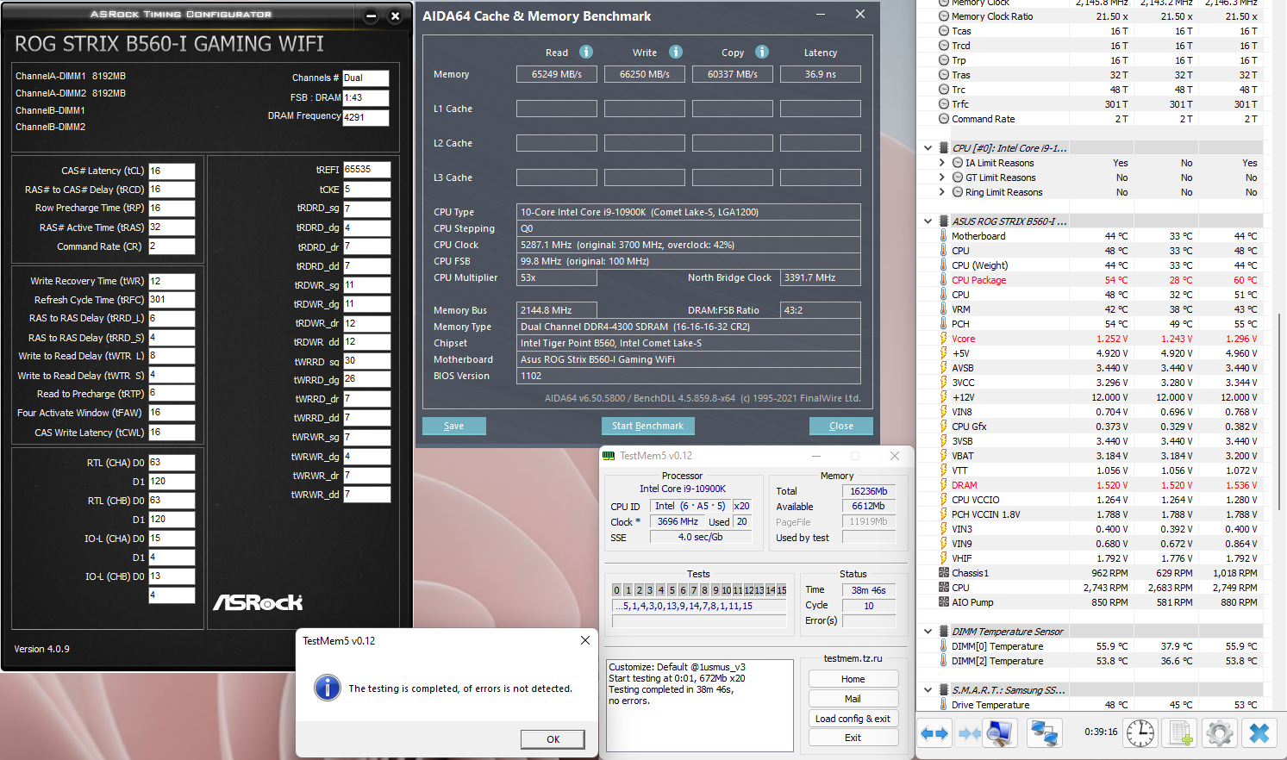Click the CPU Type field in AIDA64
This screenshot has width=1287, height=760.
click(689, 212)
